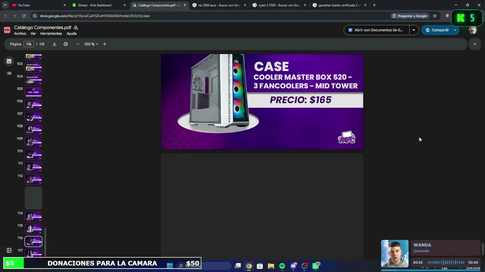Show the document outline list view
The height and width of the screenshot is (272, 485).
[9, 73]
